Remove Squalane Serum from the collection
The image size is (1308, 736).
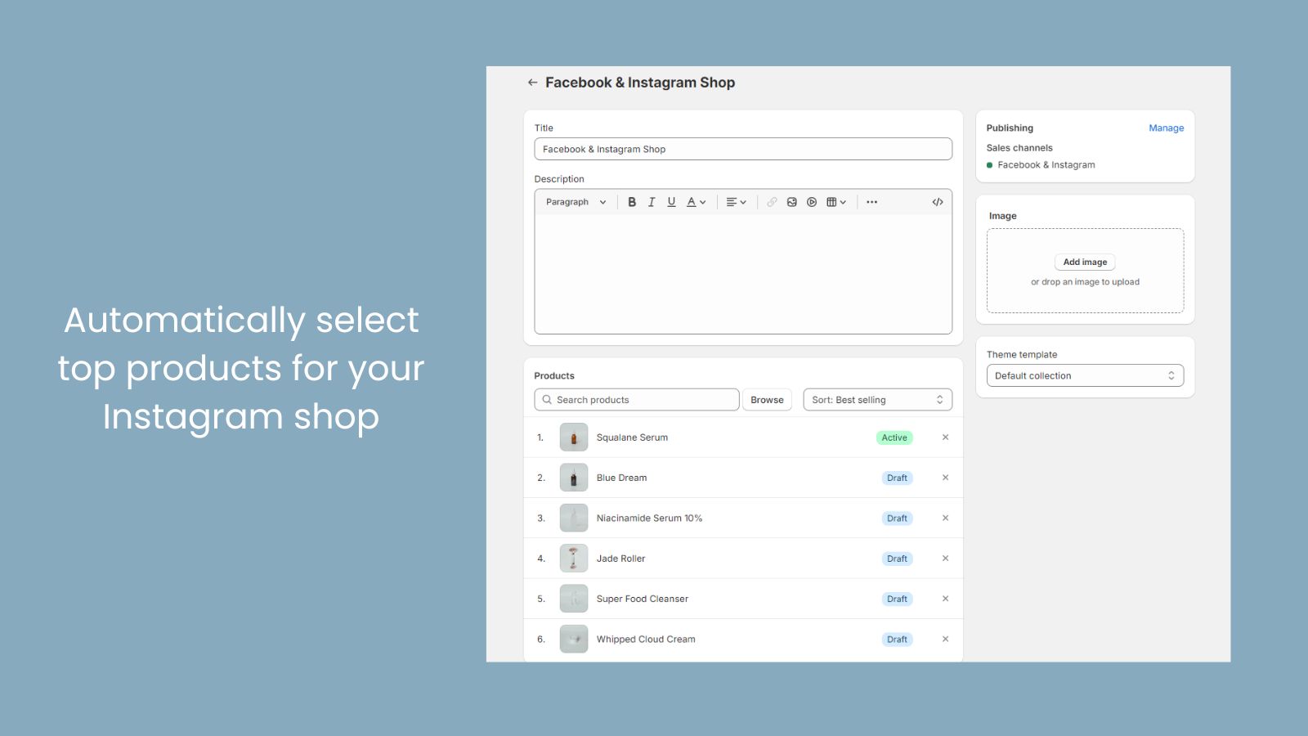point(945,438)
